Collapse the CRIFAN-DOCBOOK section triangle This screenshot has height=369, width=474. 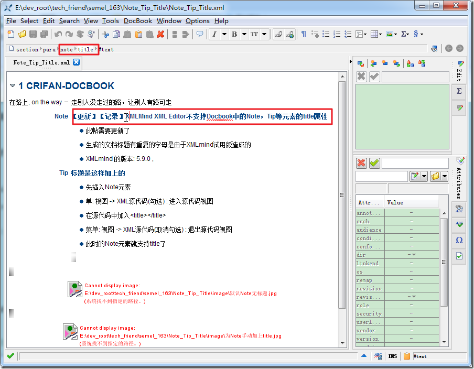(x=13, y=85)
